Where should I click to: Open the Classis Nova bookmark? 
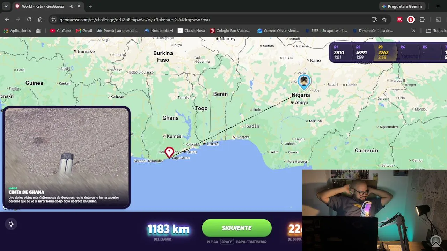coord(191,31)
